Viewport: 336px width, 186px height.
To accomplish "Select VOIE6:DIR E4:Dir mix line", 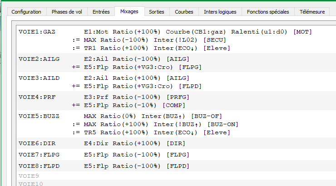I will pos(176,143).
